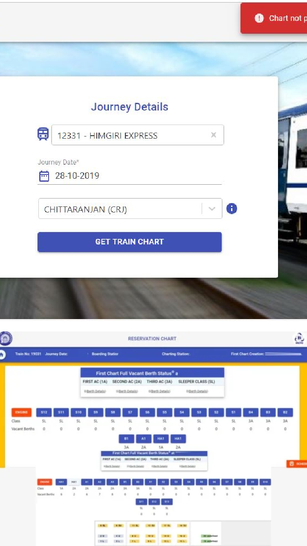307x546 pixels.
Task: Click the IRCTC logo in chart header
Action: (x=299, y=339)
